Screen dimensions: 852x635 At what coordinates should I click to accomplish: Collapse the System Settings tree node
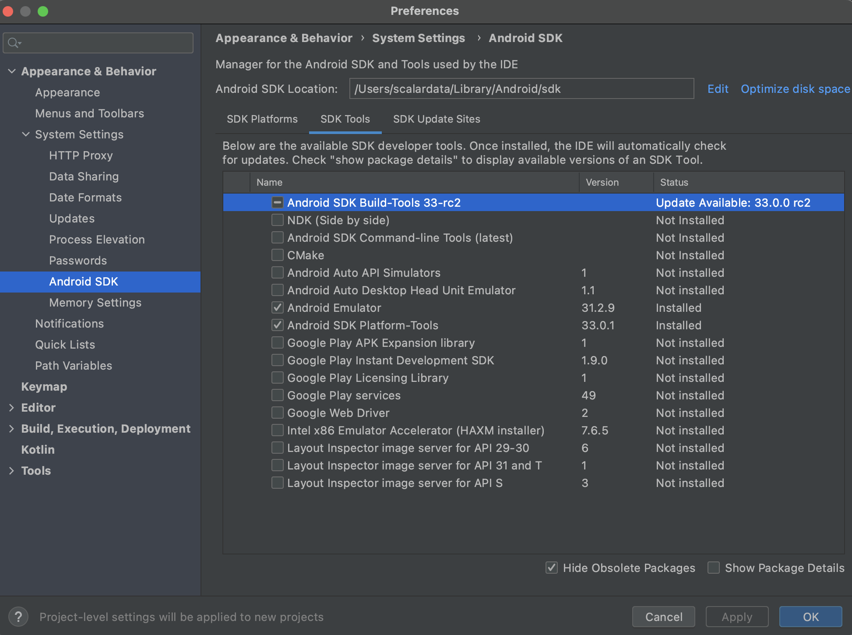26,134
